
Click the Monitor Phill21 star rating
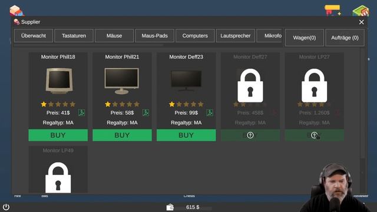(x=122, y=104)
